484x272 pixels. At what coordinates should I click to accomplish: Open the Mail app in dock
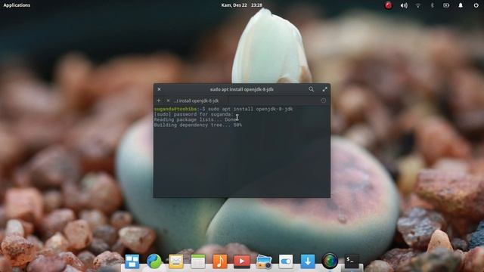click(x=176, y=261)
